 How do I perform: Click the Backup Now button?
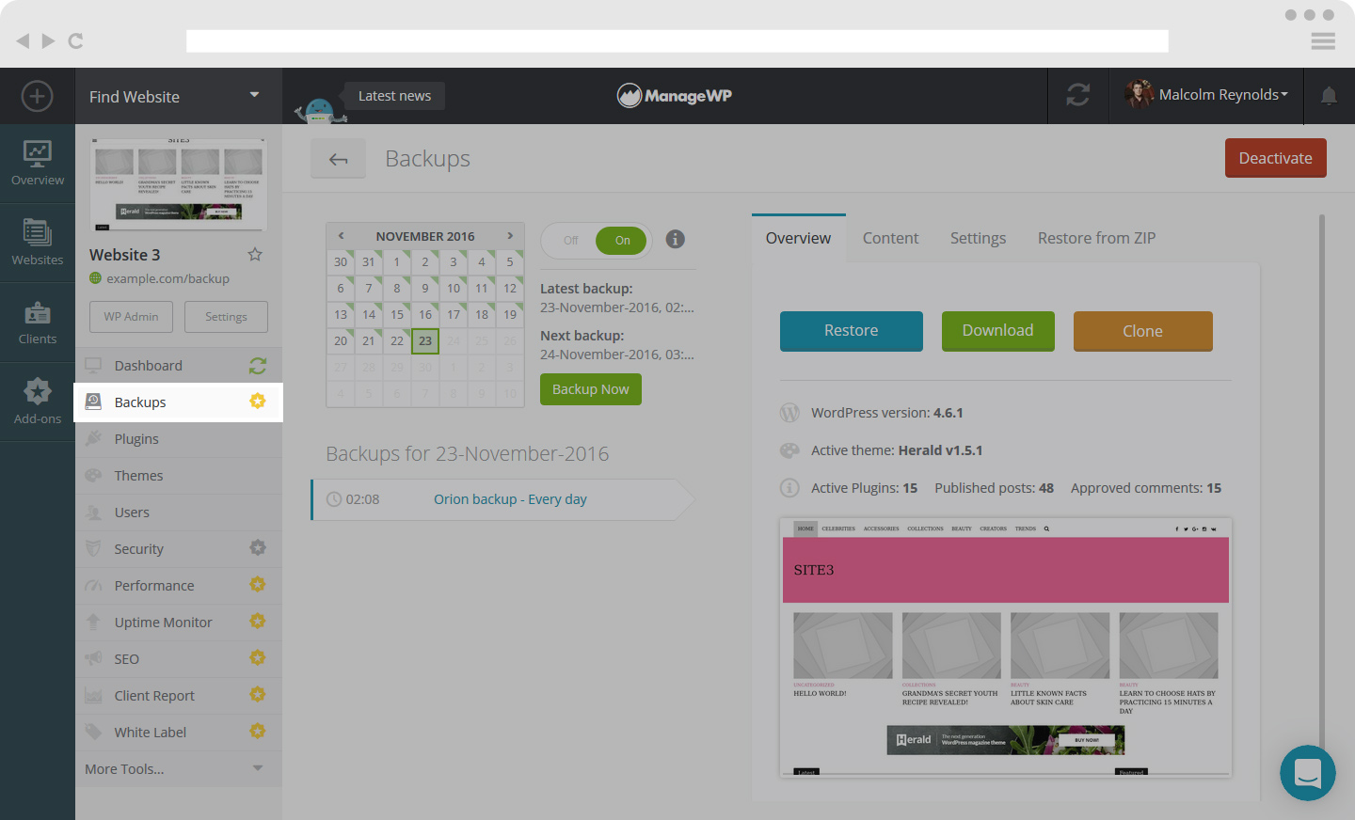(x=591, y=389)
